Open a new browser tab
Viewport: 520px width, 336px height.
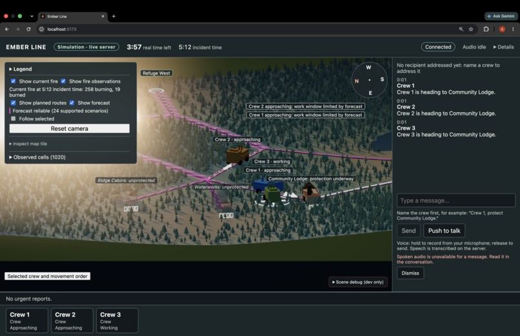[x=114, y=16]
